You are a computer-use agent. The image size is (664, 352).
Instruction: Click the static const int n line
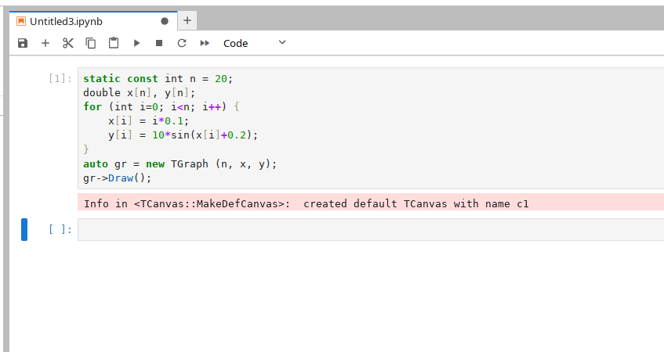[x=158, y=78]
